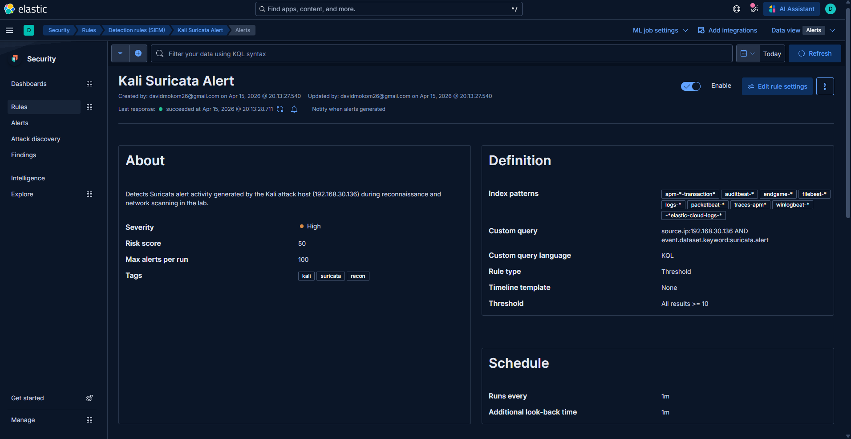Go to Detection rules (SIEM) breadcrumb
The width and height of the screenshot is (851, 439).
click(137, 30)
